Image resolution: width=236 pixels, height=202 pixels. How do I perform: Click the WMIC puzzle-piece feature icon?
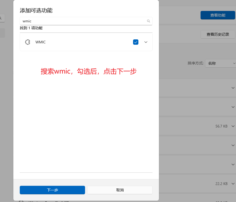[x=27, y=42]
